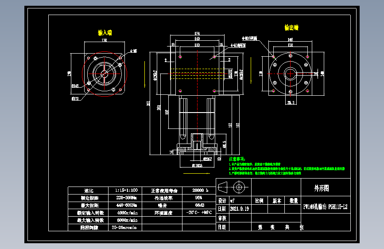
Task: Select the 比例 header cell
Action: point(259,201)
